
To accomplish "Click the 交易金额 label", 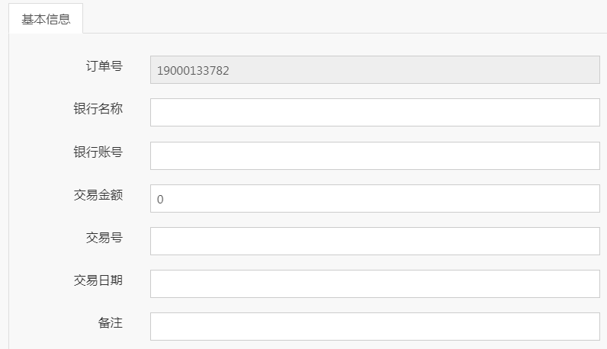I will coord(98,195).
